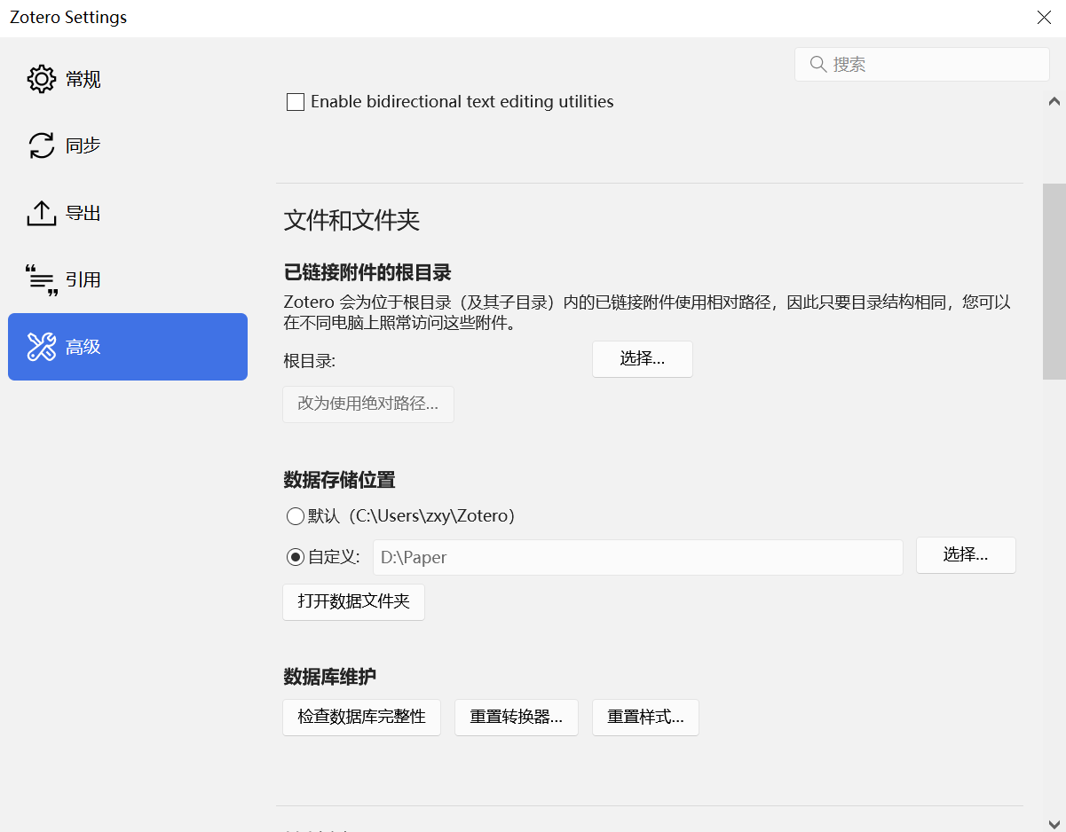Go to the 导出 pane

(x=128, y=213)
